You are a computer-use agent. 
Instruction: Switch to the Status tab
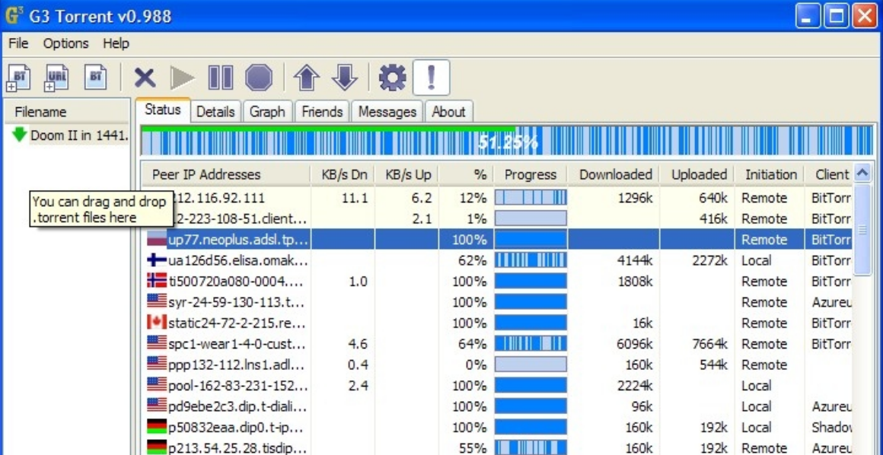163,110
